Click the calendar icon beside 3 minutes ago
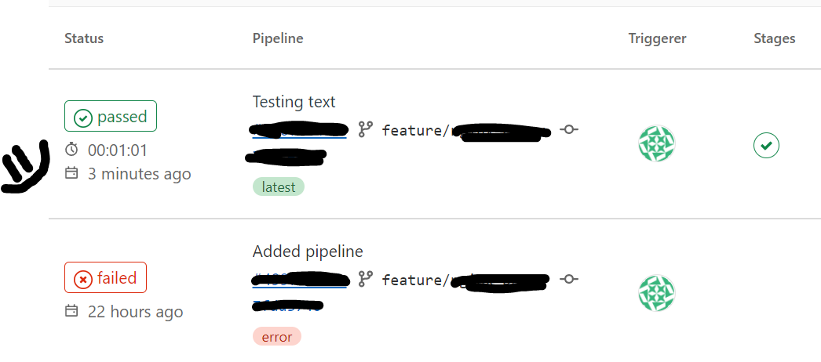 (71, 173)
